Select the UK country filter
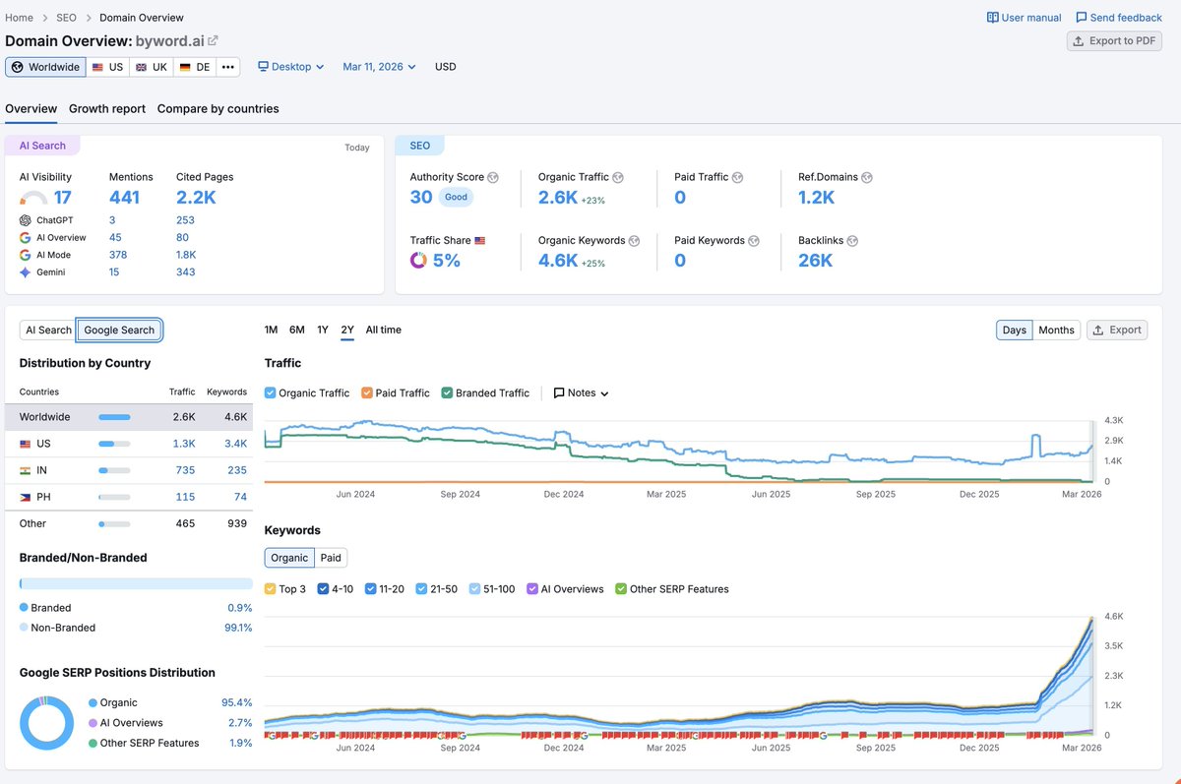This screenshot has width=1181, height=784. click(x=152, y=67)
